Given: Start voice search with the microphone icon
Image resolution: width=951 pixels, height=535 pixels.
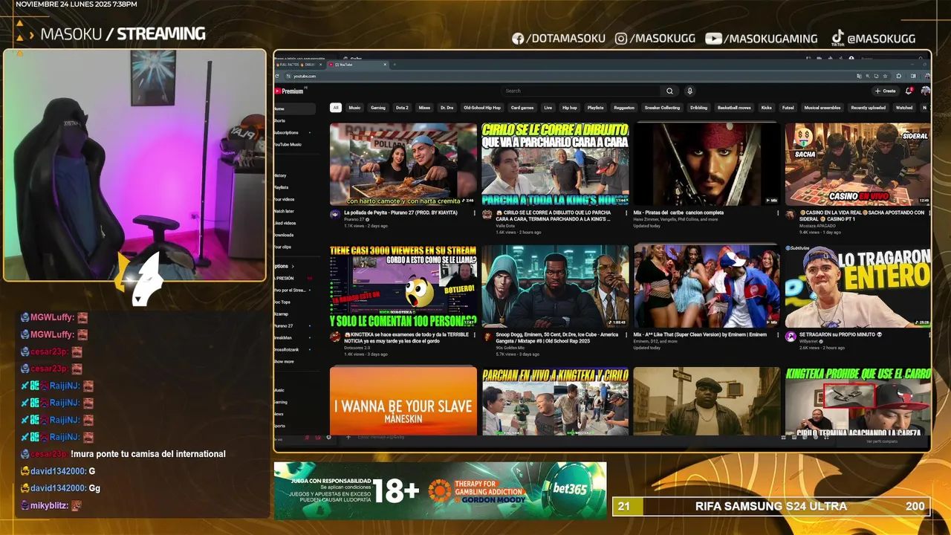Looking at the screenshot, I should click(689, 91).
